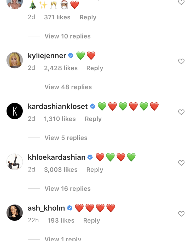Tap kyliejenner verified badge
Screen dimensions: 196x248
pos(71,56)
